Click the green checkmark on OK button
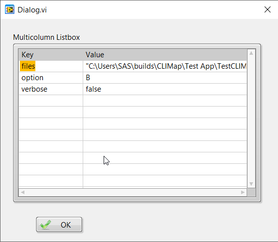 45,225
